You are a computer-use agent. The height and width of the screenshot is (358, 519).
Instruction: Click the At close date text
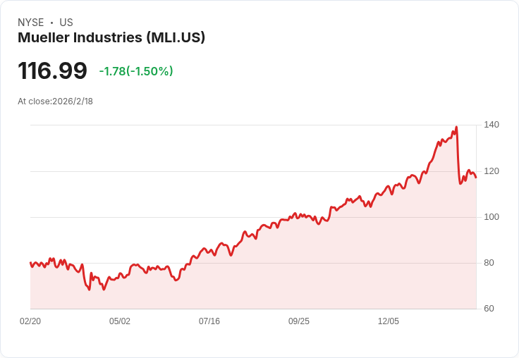[x=55, y=101]
